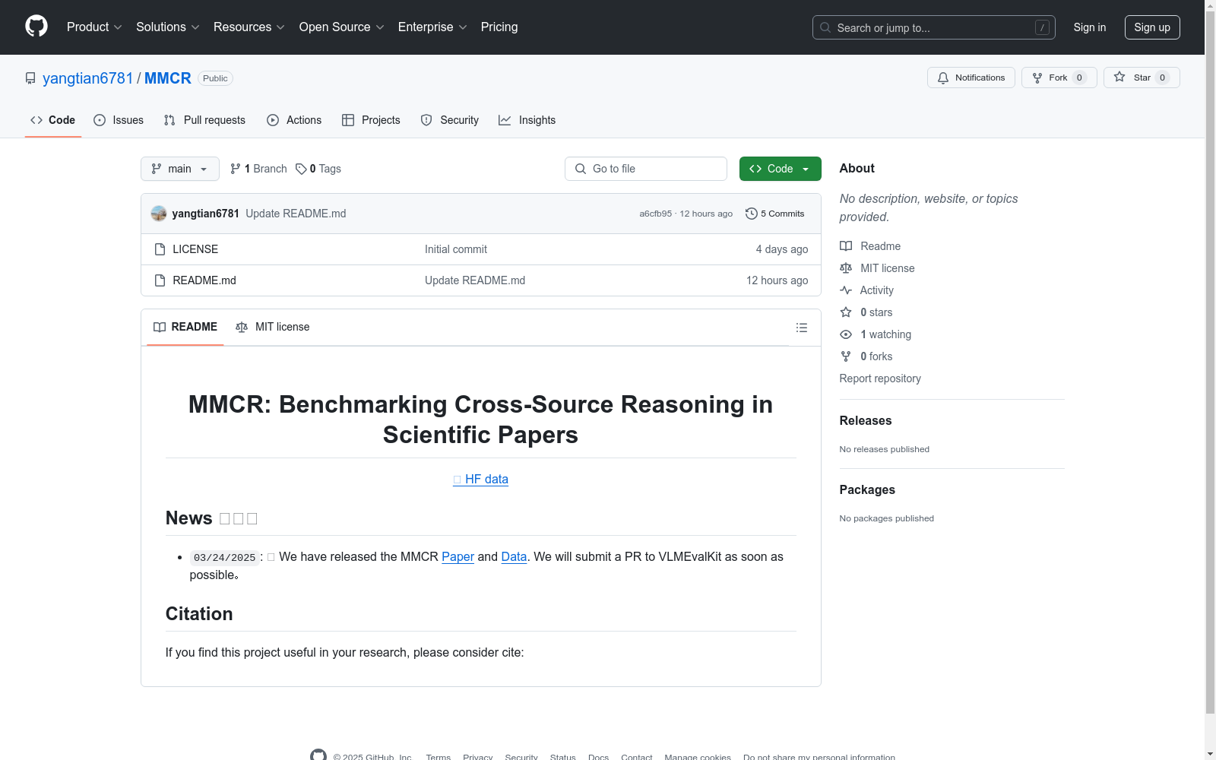Expand the Enterprise menu
This screenshot has height=760, width=1216.
432,27
